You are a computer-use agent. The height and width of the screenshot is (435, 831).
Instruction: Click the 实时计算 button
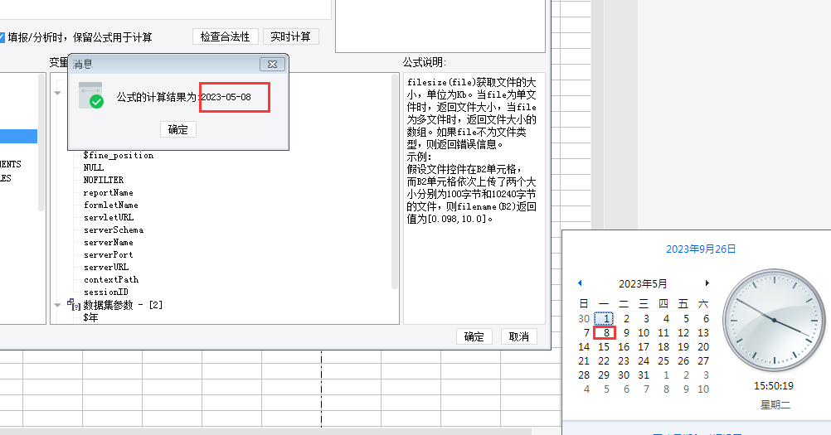click(x=290, y=36)
